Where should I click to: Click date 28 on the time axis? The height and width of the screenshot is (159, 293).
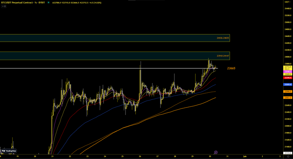175,157
